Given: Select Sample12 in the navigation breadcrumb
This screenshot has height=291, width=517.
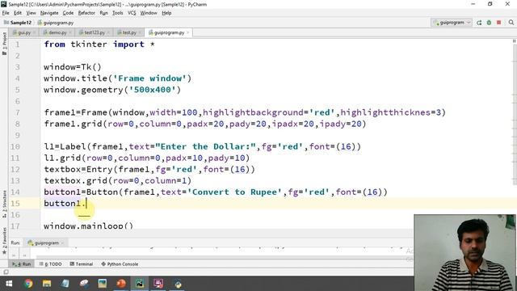Looking at the screenshot, I should pyautogui.click(x=18, y=23).
